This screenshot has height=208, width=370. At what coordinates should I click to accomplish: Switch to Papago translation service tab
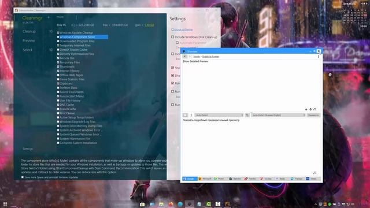coord(297,179)
